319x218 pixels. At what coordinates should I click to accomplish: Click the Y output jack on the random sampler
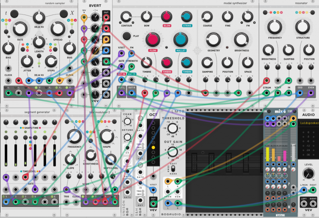point(39,93)
